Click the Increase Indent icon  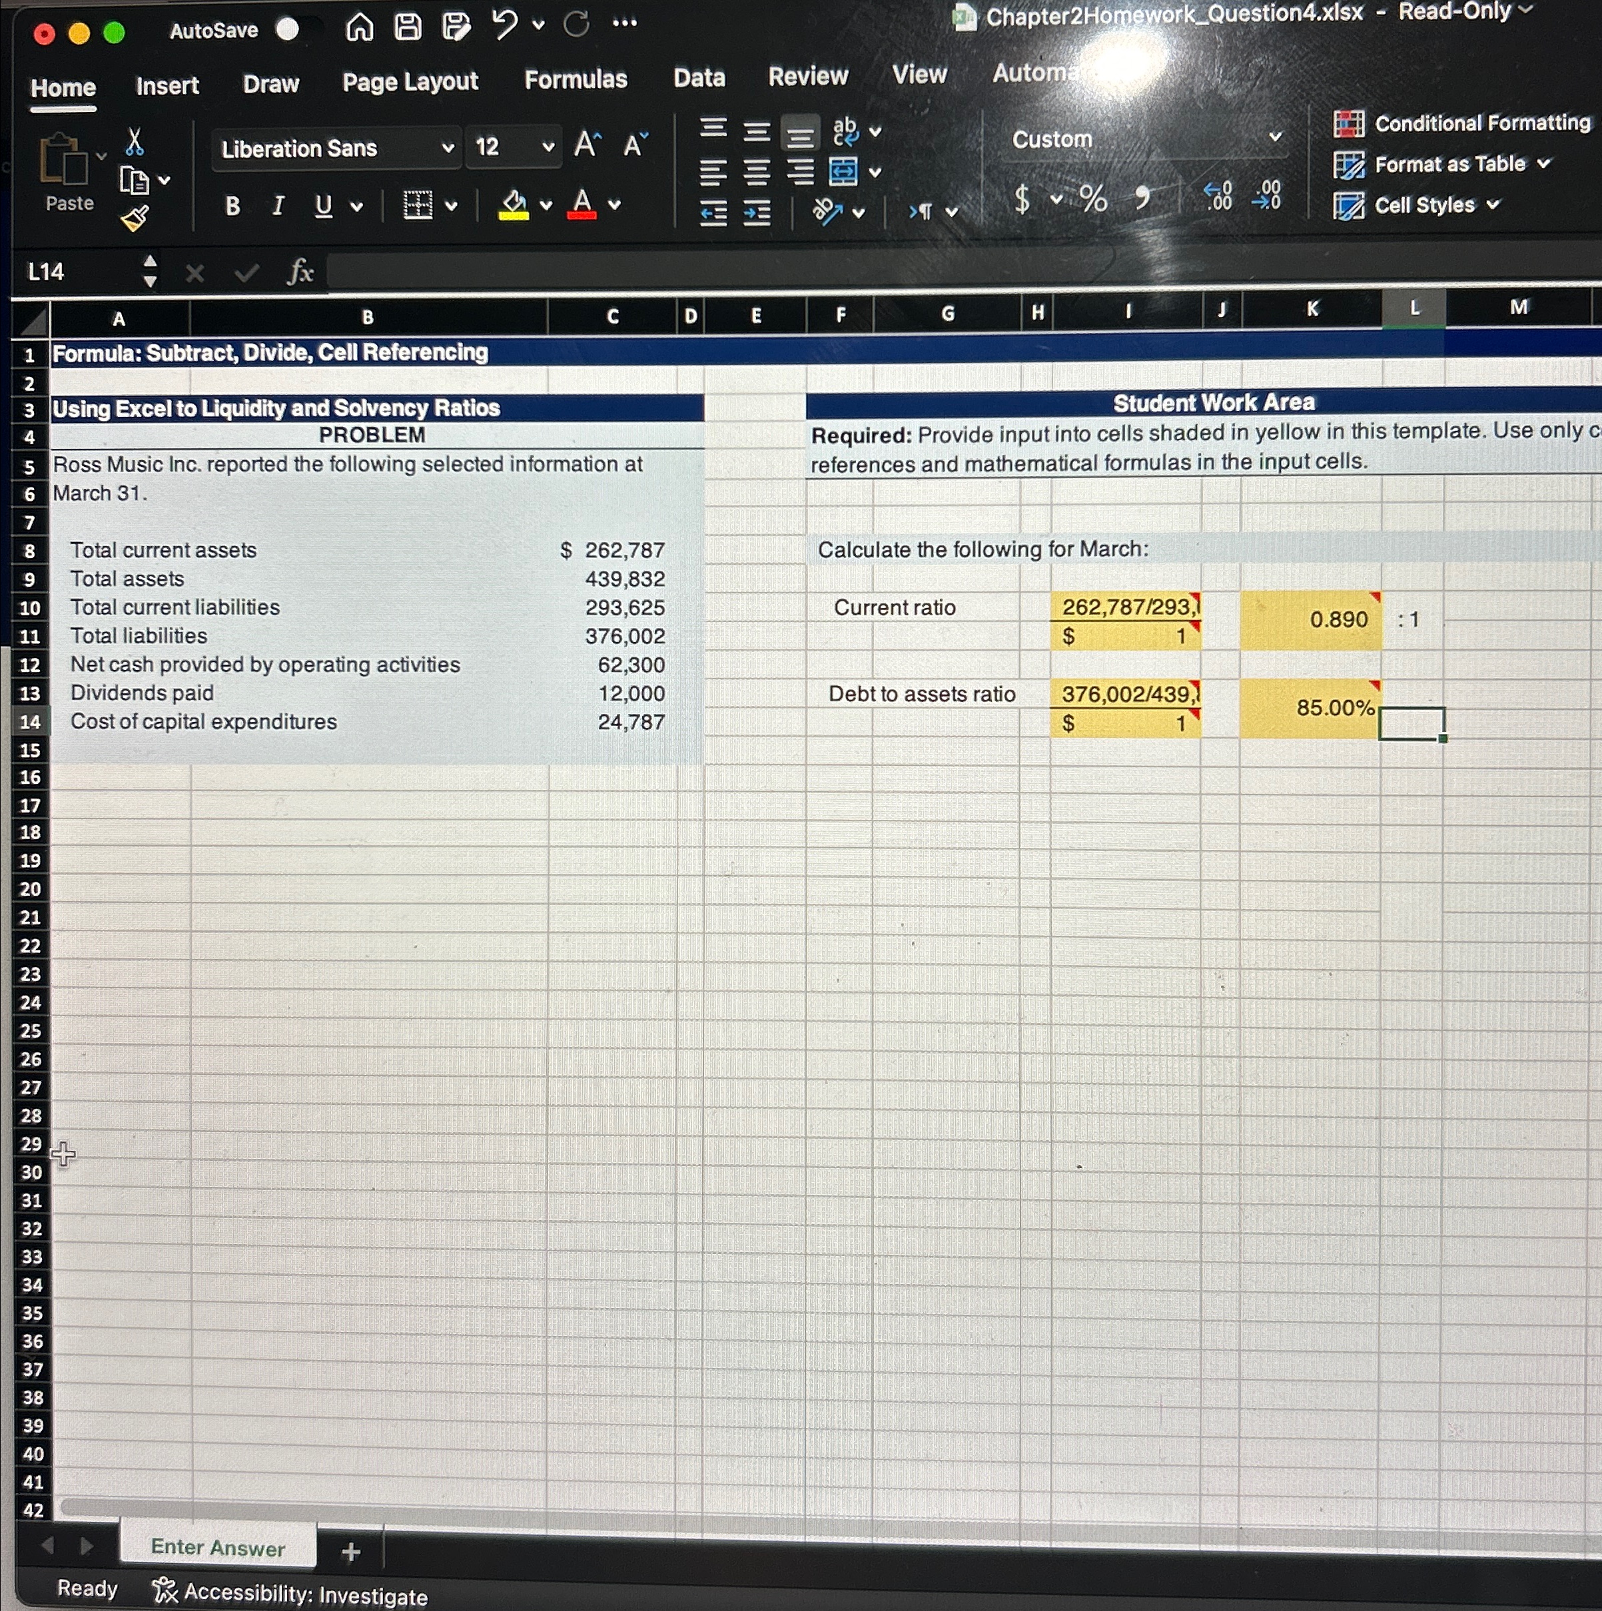tap(757, 214)
